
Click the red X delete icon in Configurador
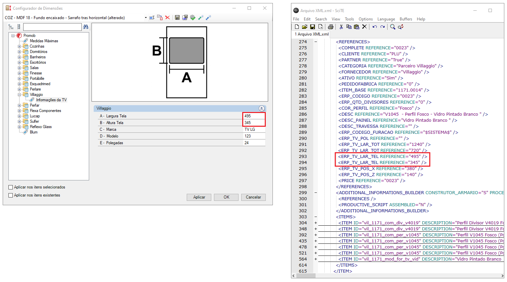168,17
